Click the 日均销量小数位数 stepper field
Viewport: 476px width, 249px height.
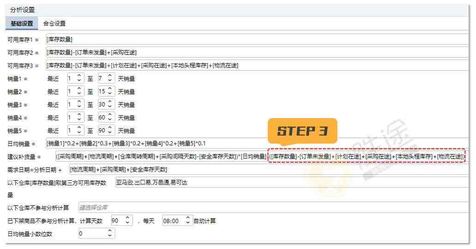coord(96,234)
